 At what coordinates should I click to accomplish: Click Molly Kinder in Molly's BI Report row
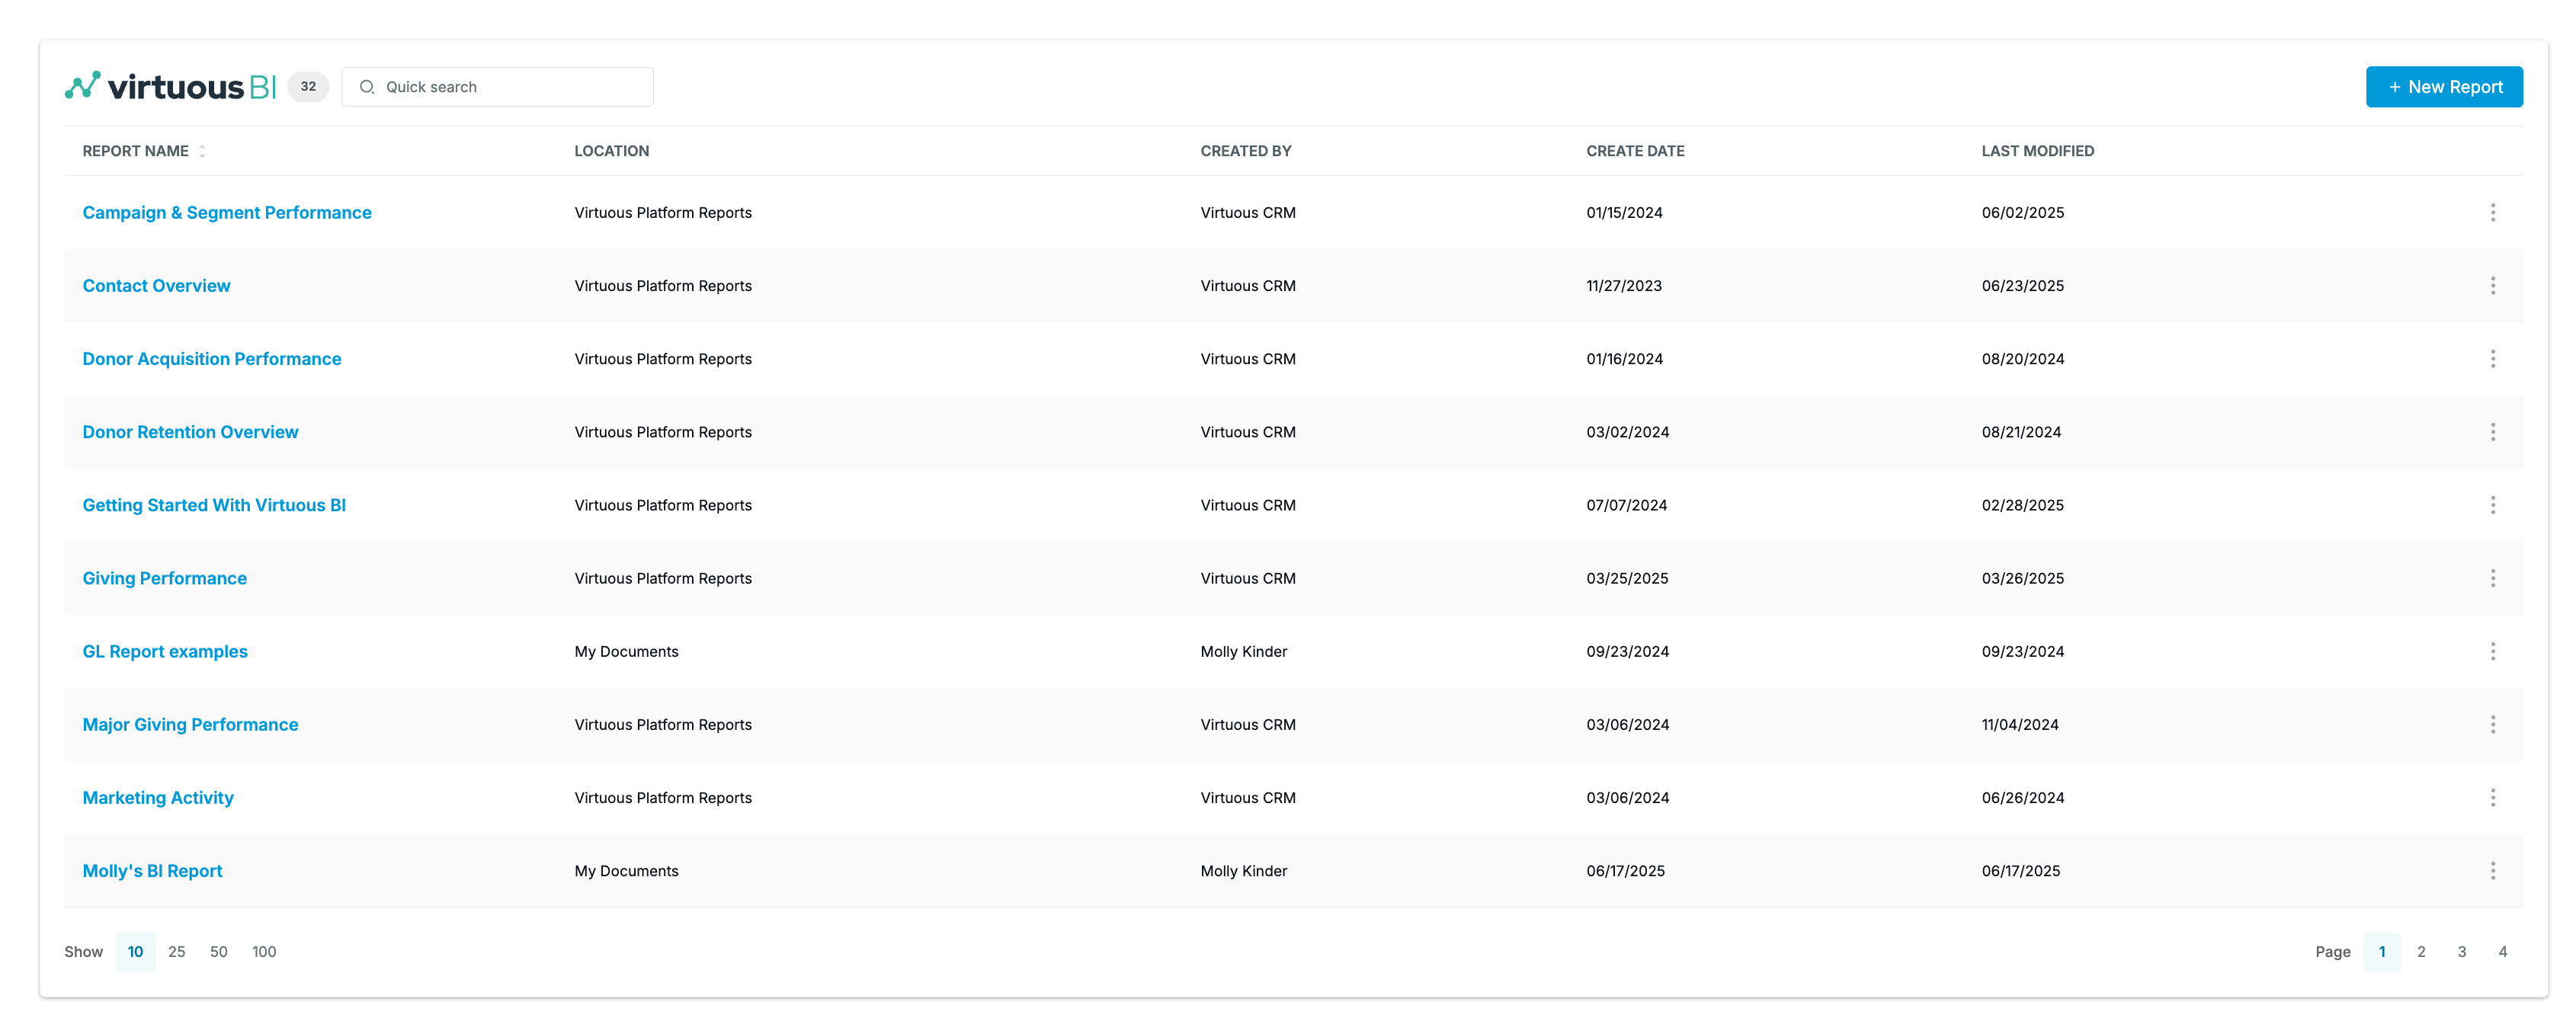[x=1243, y=870]
